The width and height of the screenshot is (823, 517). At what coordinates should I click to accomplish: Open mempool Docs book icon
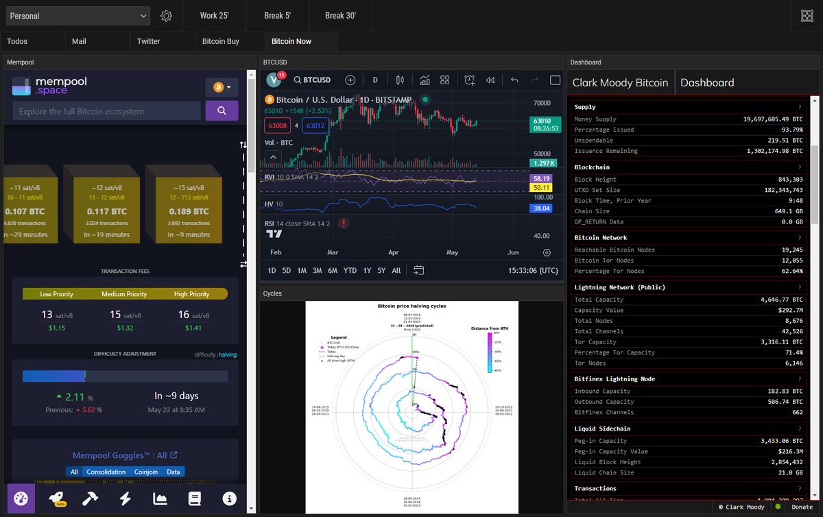click(194, 499)
